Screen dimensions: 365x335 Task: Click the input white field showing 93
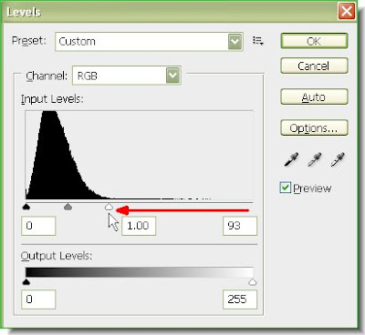pyautogui.click(x=240, y=226)
